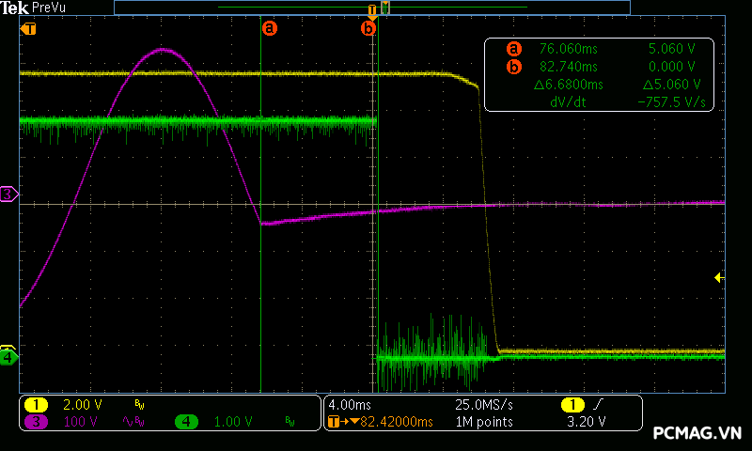752x451 pixels.
Task: Click the cursor a icon in readout box
Action: click(x=513, y=49)
